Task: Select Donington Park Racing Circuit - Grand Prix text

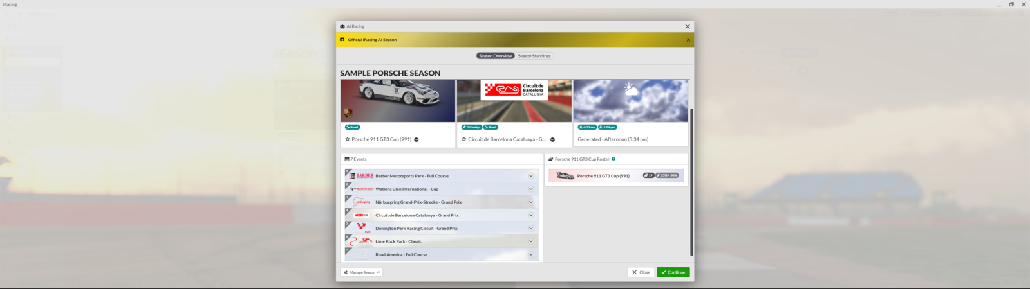Action: pyautogui.click(x=417, y=229)
